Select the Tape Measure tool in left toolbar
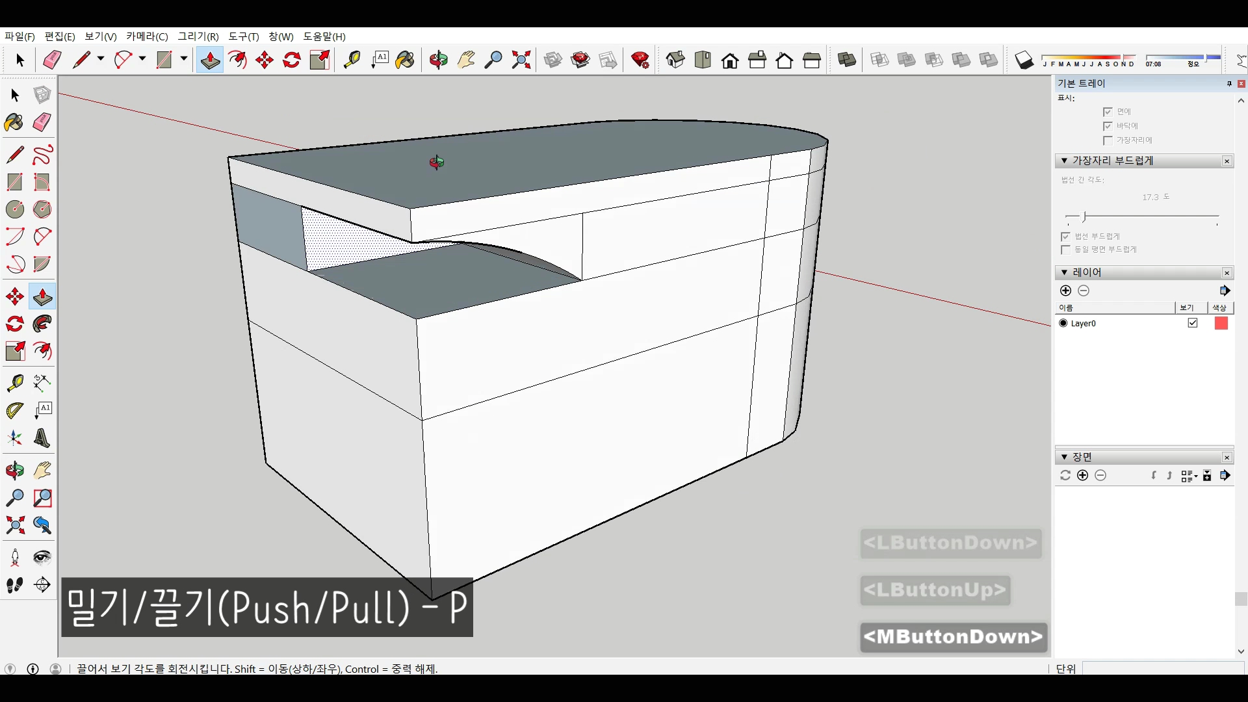Image resolution: width=1248 pixels, height=702 pixels. click(14, 383)
